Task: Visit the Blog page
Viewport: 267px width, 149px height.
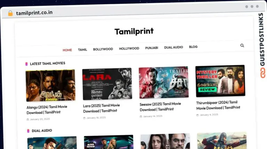Action: coord(193,47)
